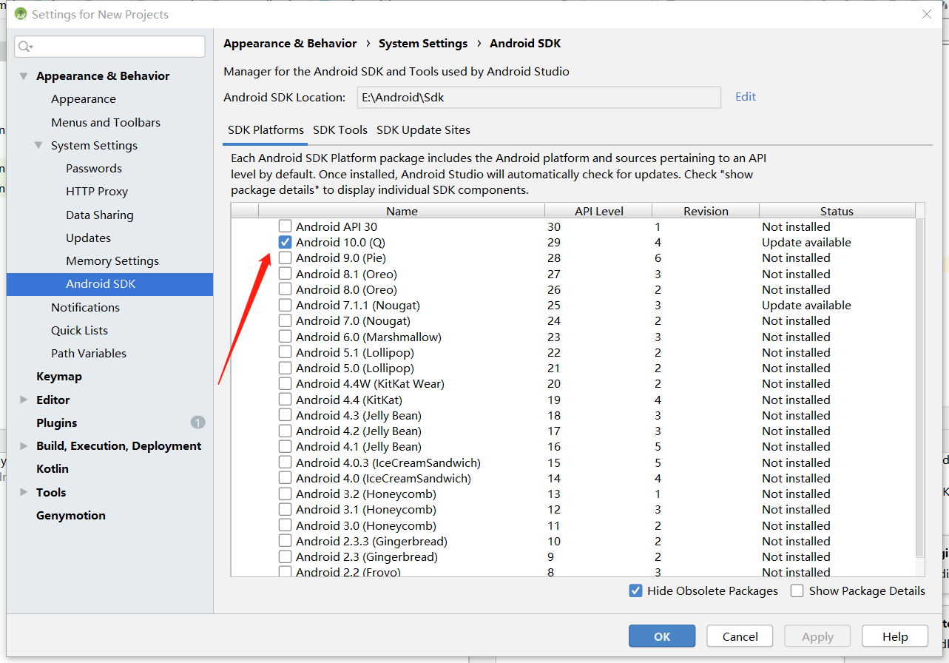The height and width of the screenshot is (663, 949).
Task: Open Memory Settings page
Action: click(112, 260)
